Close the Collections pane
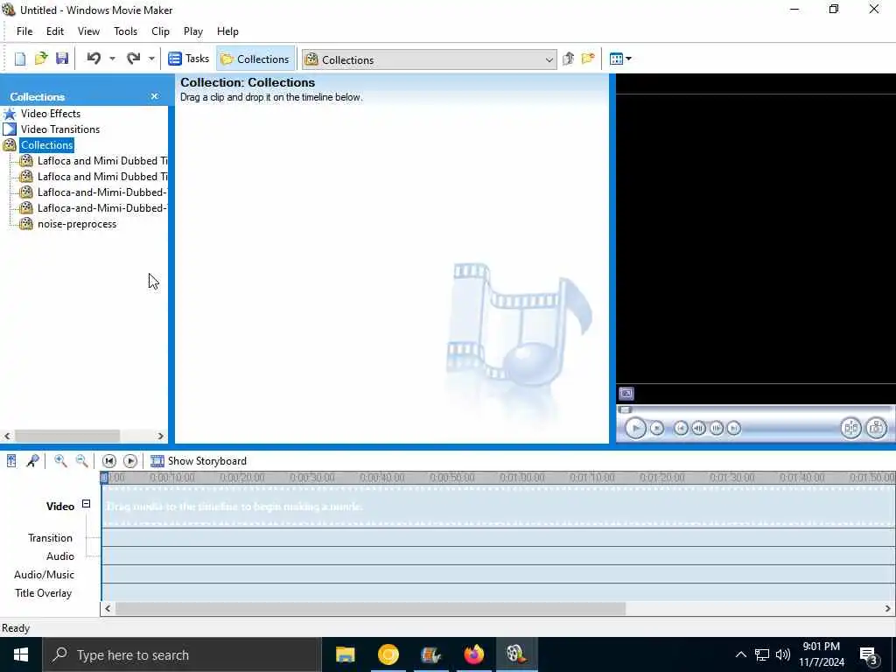Image resolution: width=896 pixels, height=672 pixels. click(154, 96)
